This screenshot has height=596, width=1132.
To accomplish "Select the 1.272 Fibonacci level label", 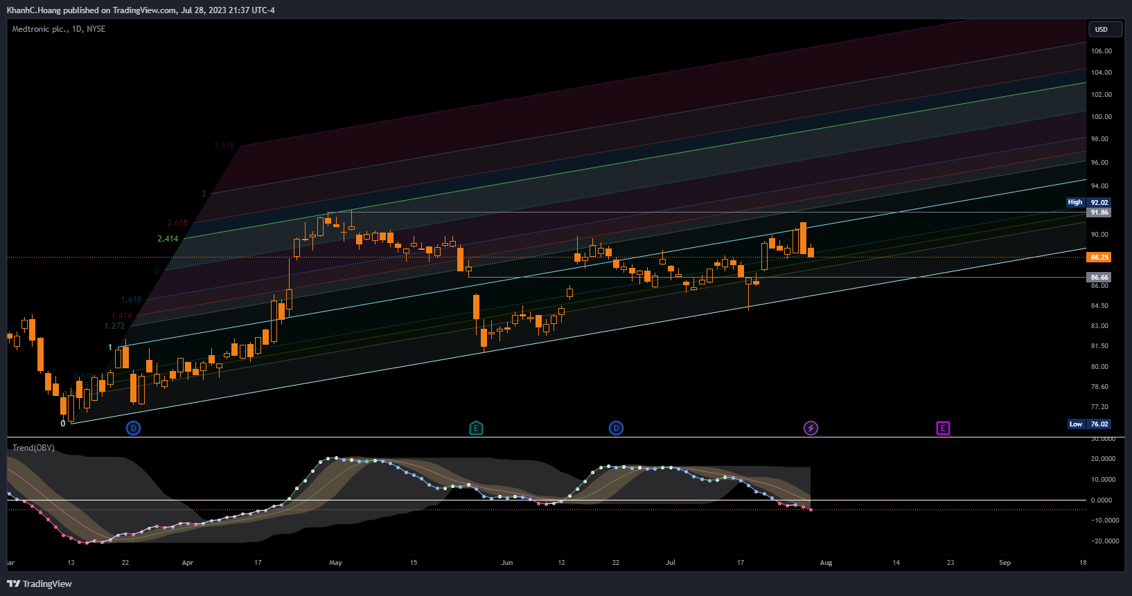I will tap(114, 326).
